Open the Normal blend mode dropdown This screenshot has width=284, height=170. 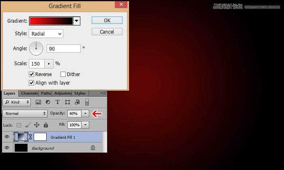(25, 114)
